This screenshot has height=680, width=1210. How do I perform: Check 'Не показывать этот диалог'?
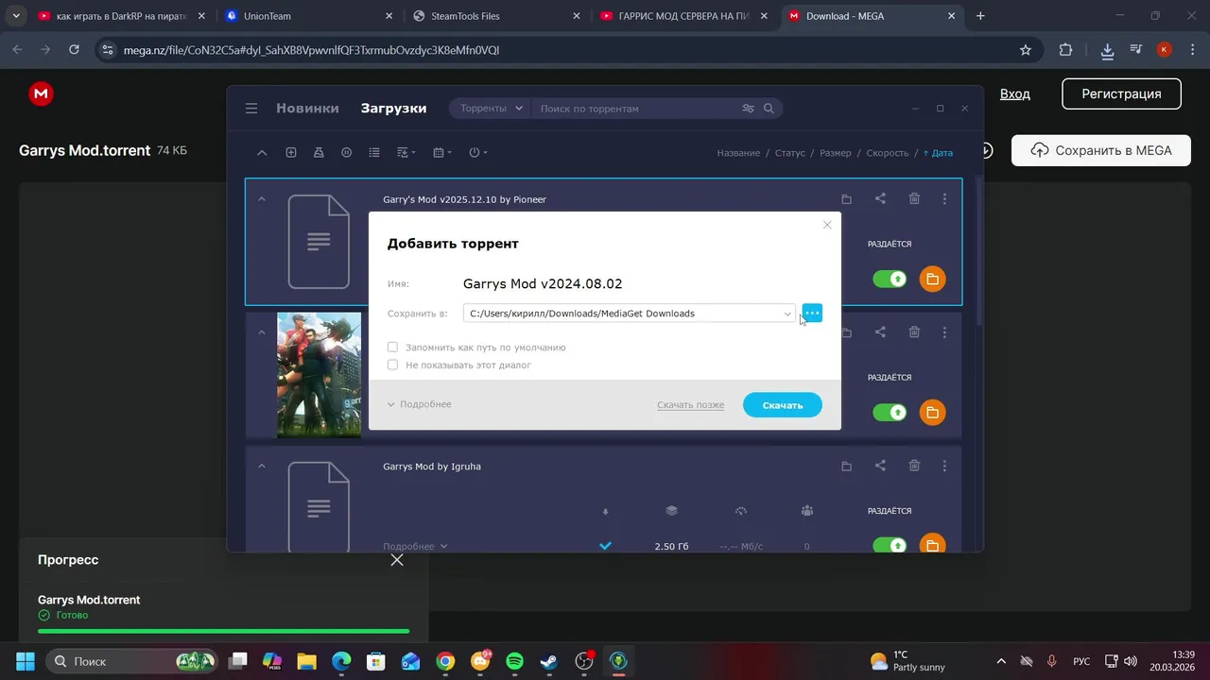(x=392, y=365)
